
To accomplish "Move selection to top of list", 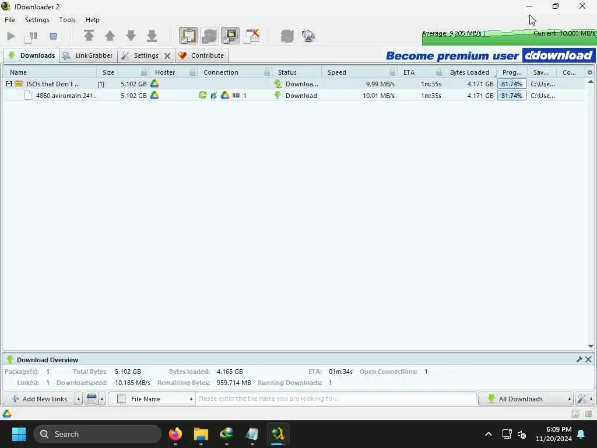I will pos(89,36).
